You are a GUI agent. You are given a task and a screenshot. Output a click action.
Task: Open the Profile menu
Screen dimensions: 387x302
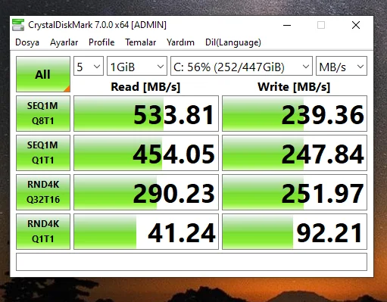pos(101,42)
